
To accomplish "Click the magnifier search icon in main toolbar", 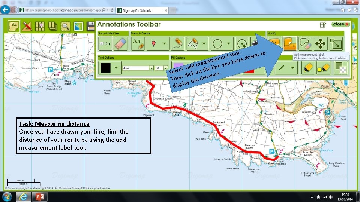I will (x=65, y=27).
